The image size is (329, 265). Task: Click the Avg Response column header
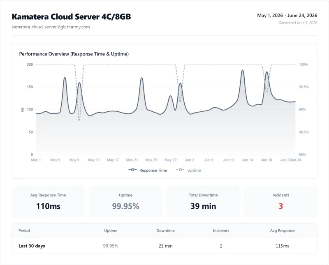tap(282, 230)
